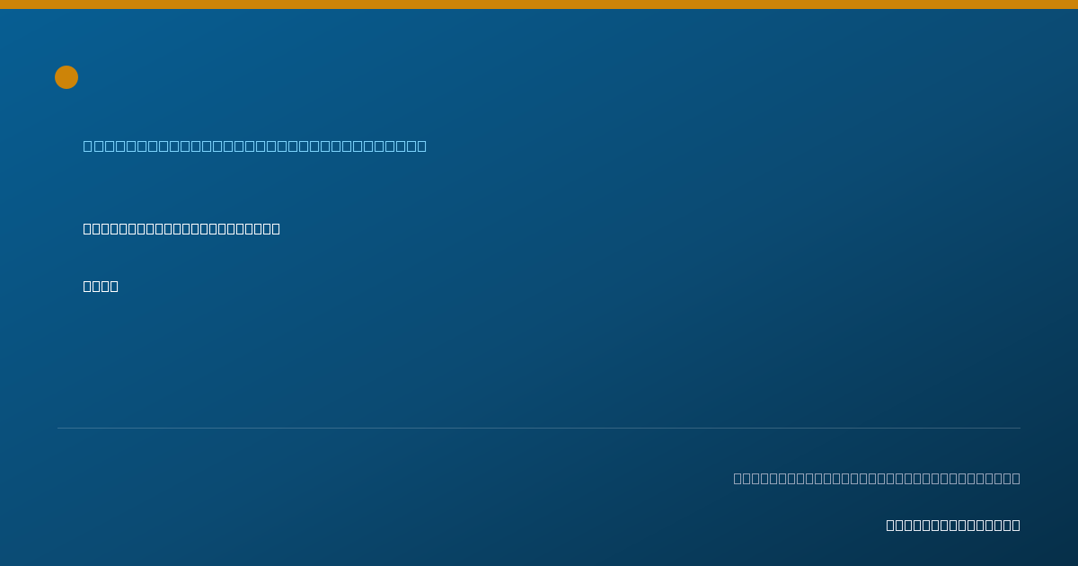Screen dimensions: 1078x566
Task: Click the last character of the bold white footer
Action: (1016, 525)
